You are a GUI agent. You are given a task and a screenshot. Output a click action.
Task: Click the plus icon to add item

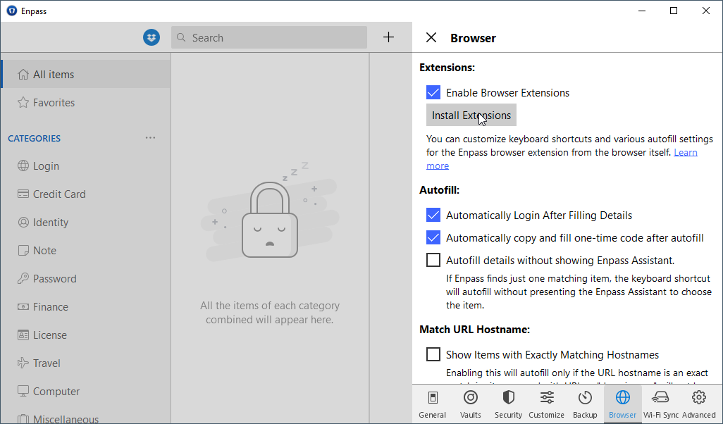[389, 37]
